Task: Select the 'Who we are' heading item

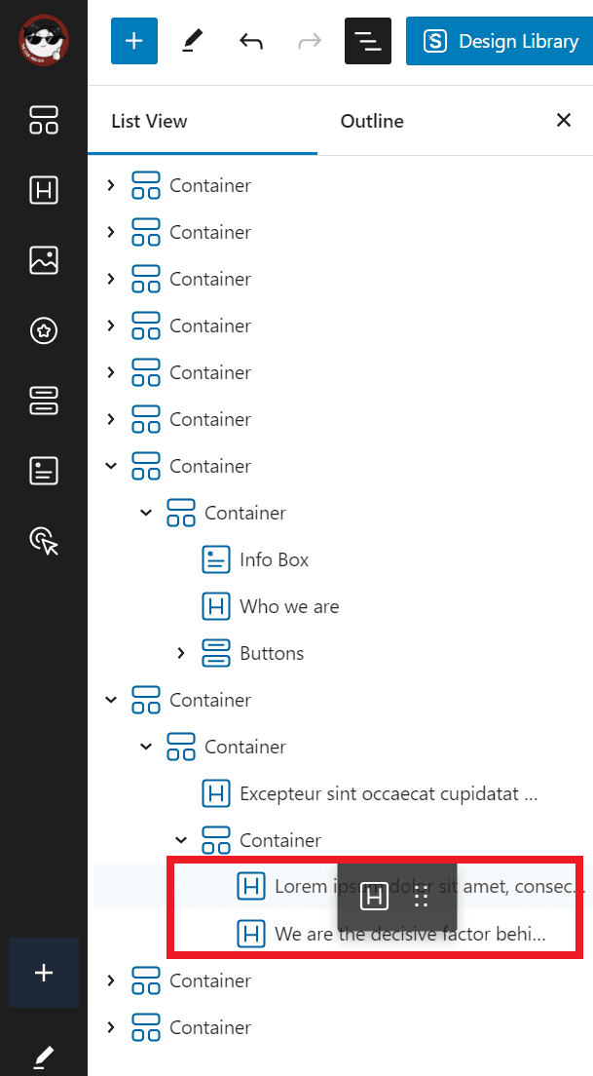Action: (x=289, y=606)
